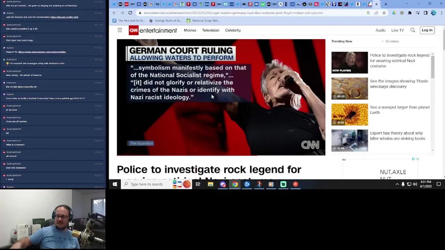This screenshot has height=250, width=445.
Task: Open 'The Red and Ed Sh...' bookmark
Action: point(129,20)
